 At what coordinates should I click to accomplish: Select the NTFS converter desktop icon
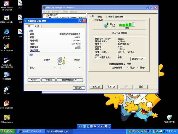(7, 19)
